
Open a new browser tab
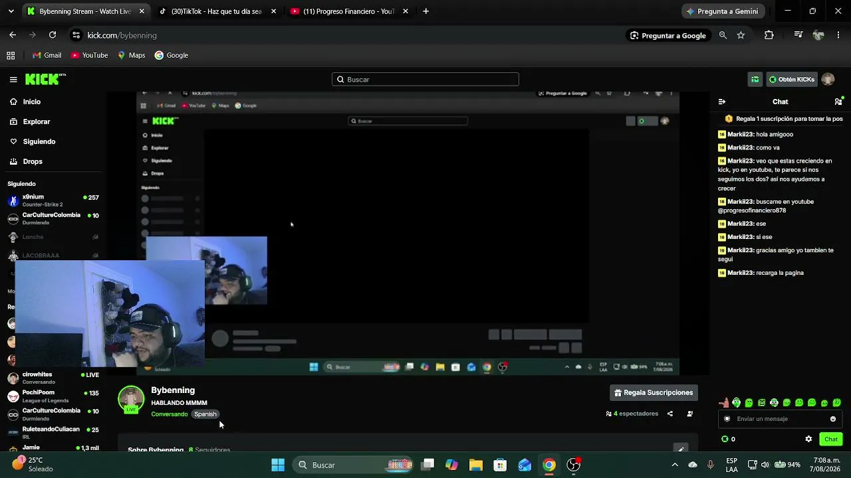[x=425, y=11]
